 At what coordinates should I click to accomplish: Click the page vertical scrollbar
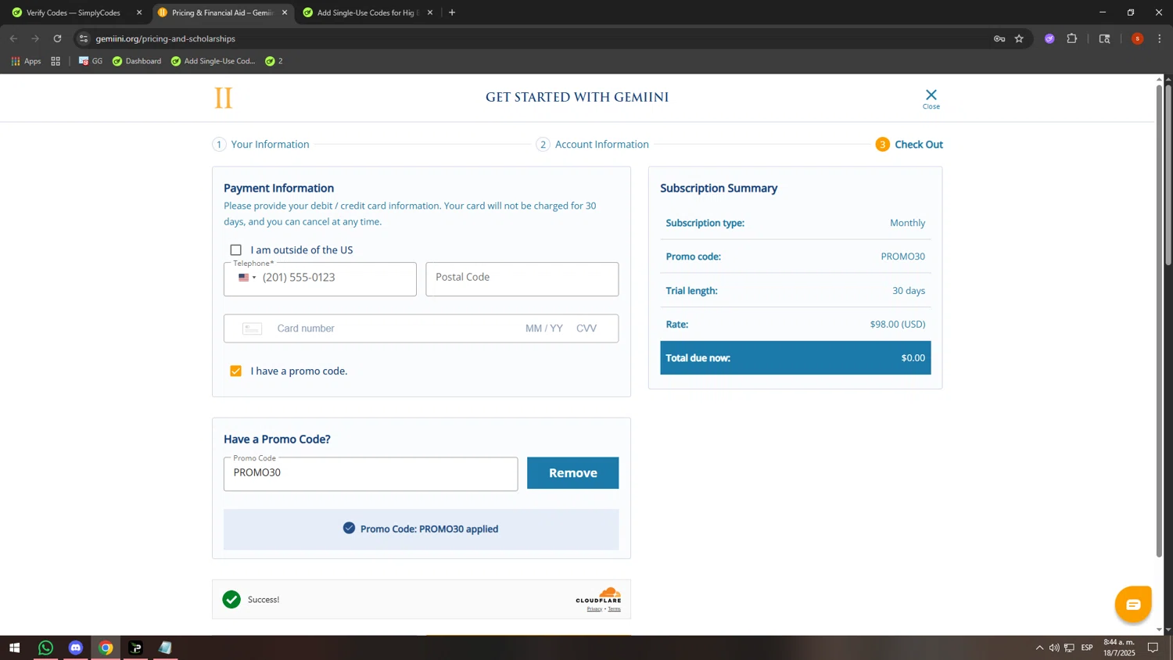[1159, 321]
